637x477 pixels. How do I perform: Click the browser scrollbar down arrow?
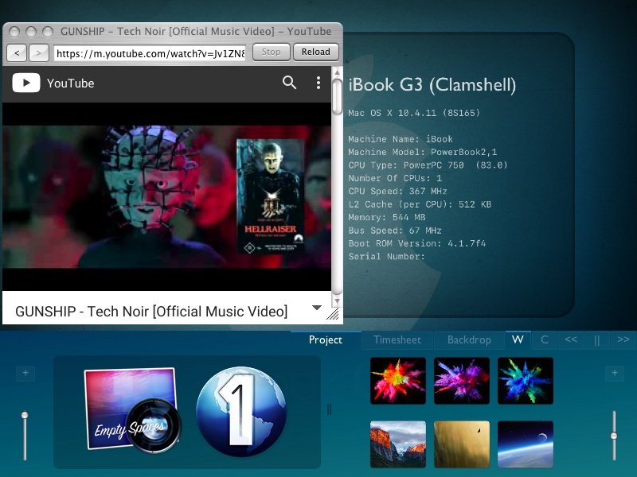point(337,301)
